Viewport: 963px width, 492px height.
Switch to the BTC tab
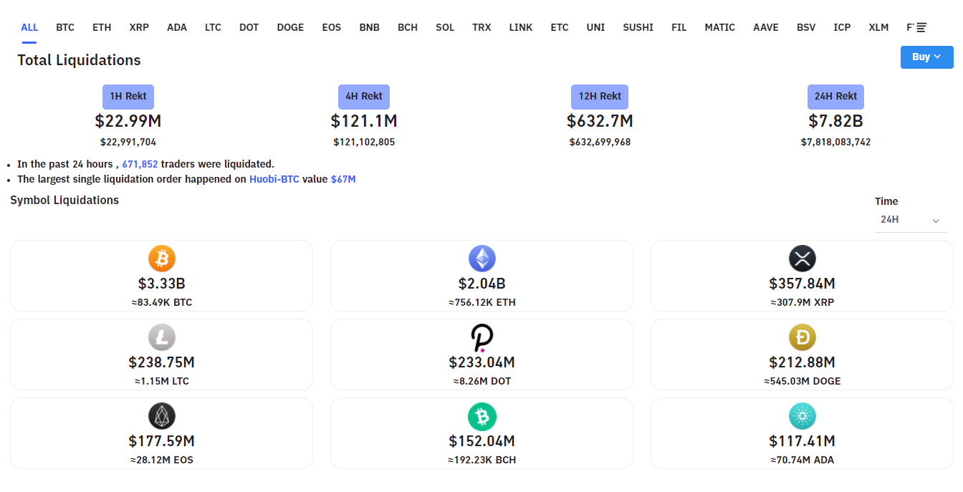[x=65, y=27]
